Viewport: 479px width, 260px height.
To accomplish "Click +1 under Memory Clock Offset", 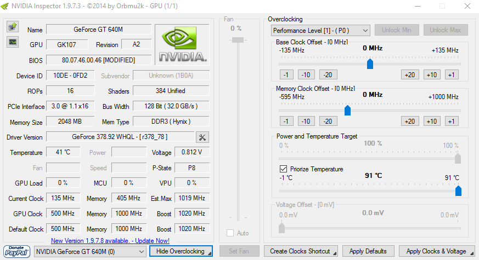I will [x=452, y=122].
